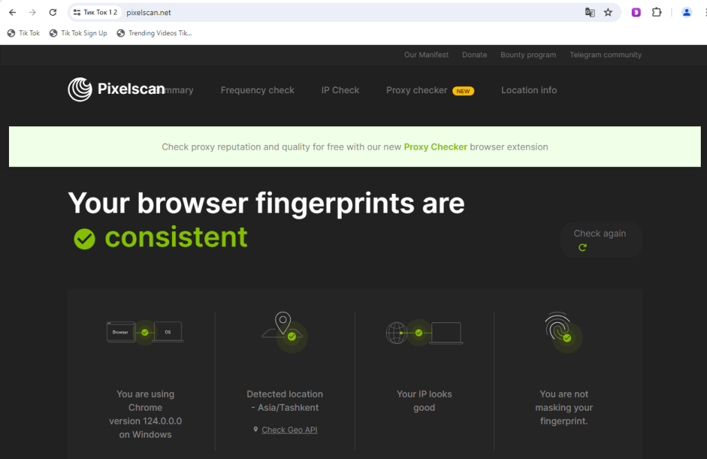
Task: Go to Proxy checker page
Action: pyautogui.click(x=416, y=90)
